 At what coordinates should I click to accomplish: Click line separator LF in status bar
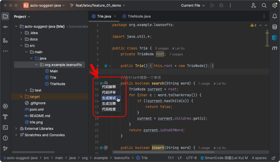click(x=180, y=158)
